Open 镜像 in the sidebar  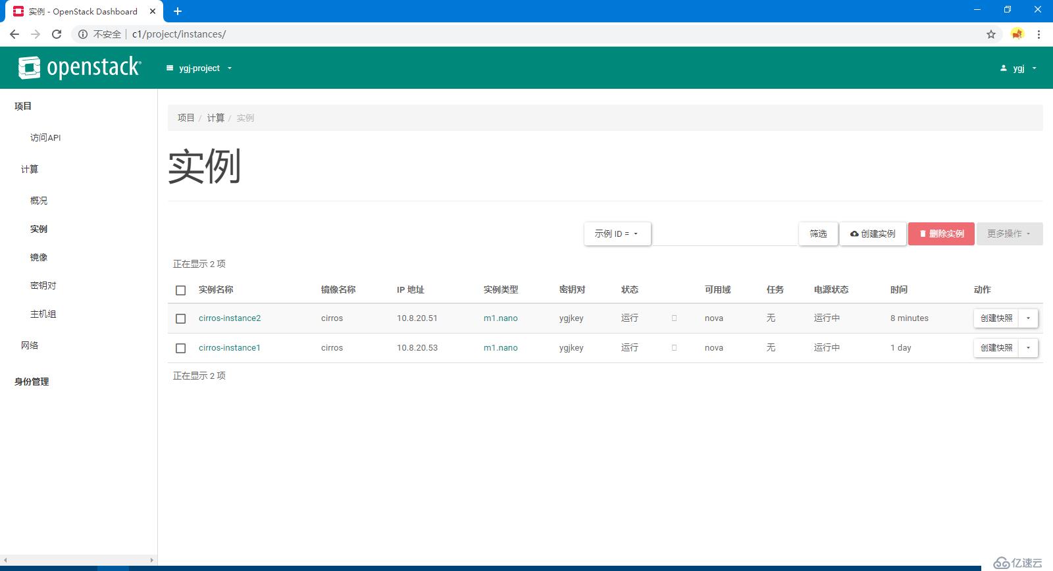[x=39, y=257]
